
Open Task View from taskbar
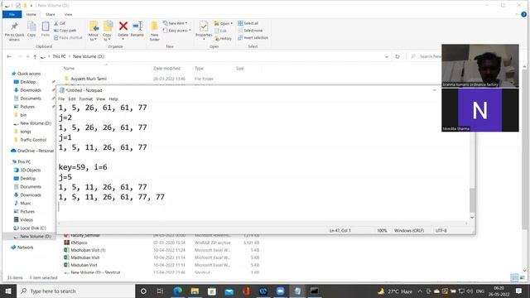(x=160, y=291)
